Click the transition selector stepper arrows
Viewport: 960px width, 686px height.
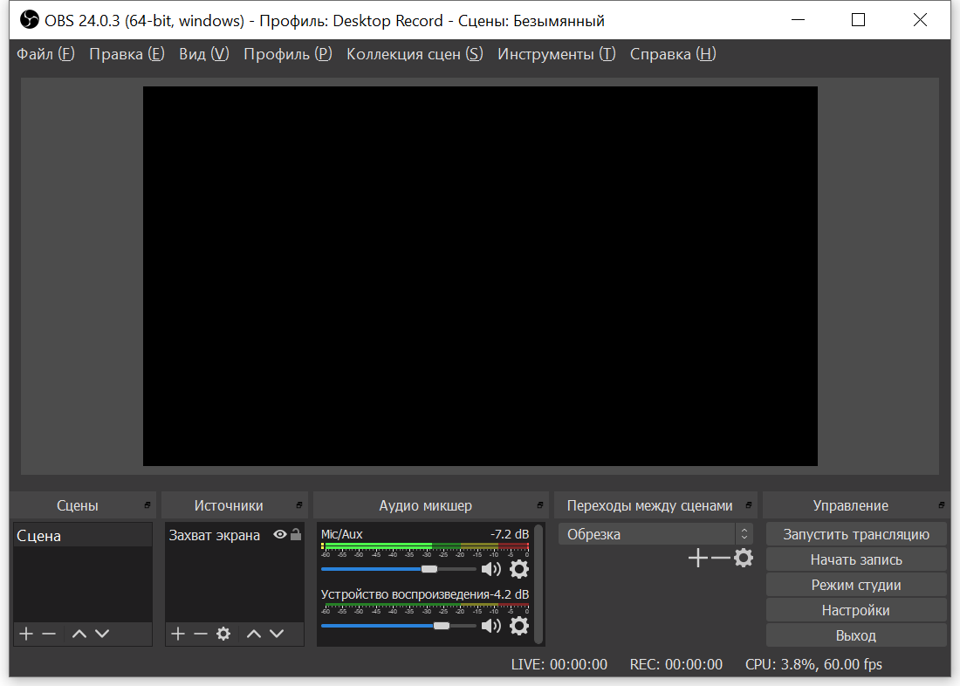click(x=744, y=534)
